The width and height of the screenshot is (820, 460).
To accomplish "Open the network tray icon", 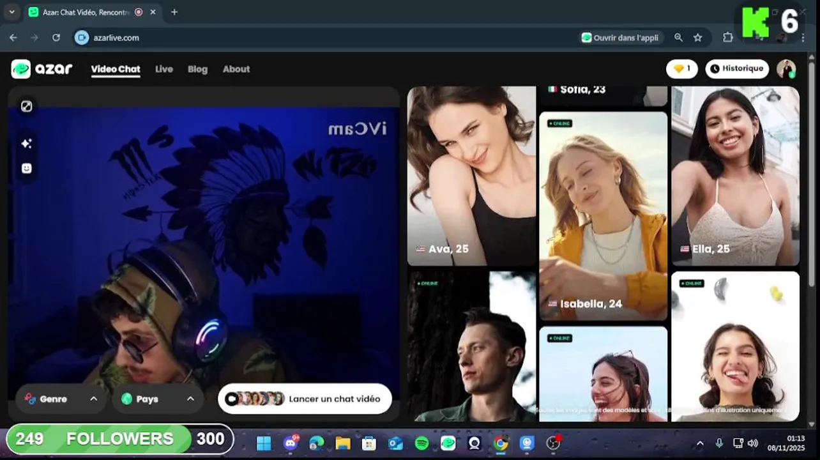I will [x=738, y=443].
